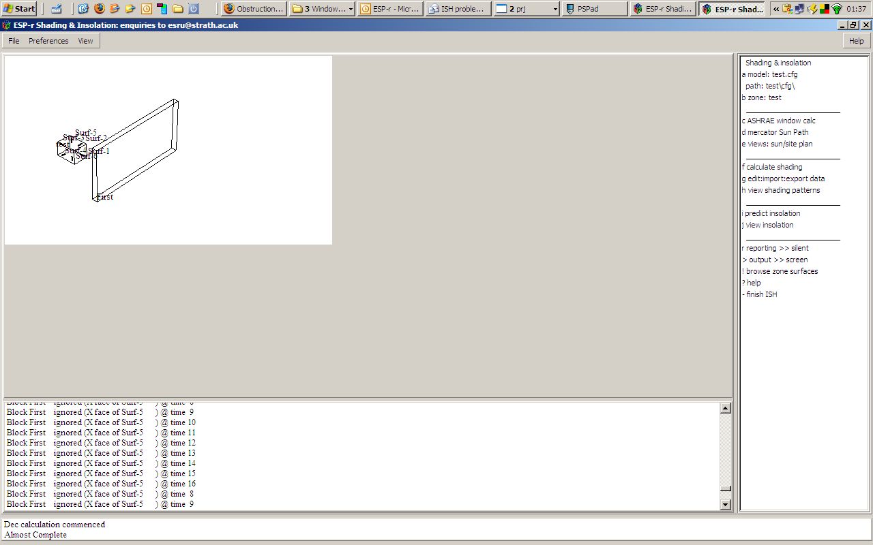Expand hidden system tray icons
The image size is (873, 545).
tap(776, 9)
